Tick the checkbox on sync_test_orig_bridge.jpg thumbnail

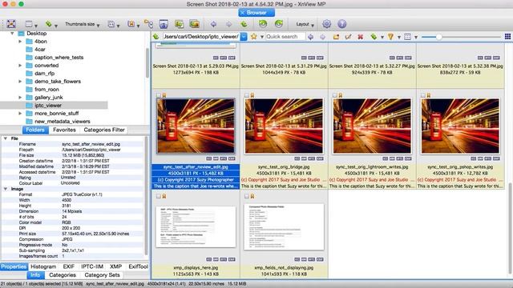[x=247, y=95]
